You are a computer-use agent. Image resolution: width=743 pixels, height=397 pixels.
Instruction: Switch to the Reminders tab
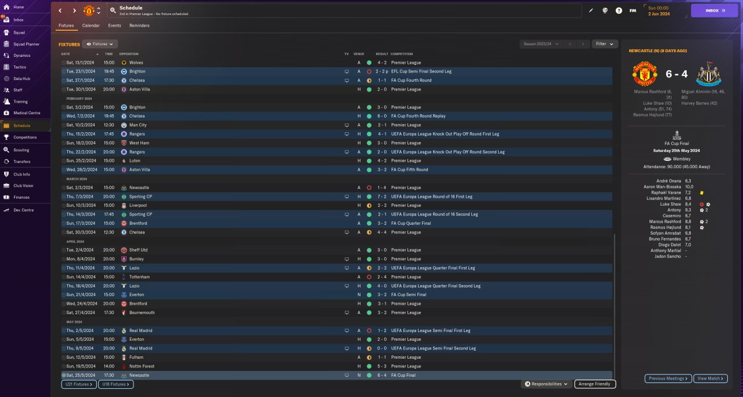tap(139, 26)
